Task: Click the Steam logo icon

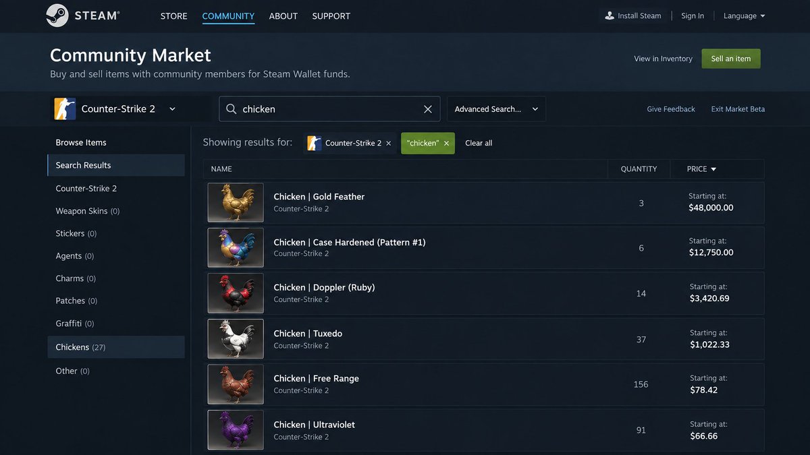Action: (x=57, y=16)
